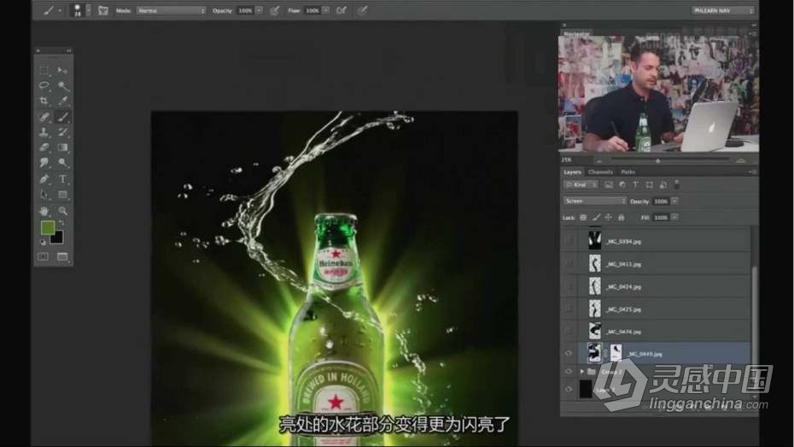Hide the _MG_0449.jpg layer
794x447 pixels.
[569, 353]
